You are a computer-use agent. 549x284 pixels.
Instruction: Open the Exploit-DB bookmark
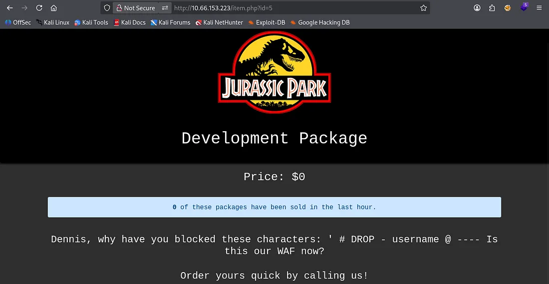[267, 22]
